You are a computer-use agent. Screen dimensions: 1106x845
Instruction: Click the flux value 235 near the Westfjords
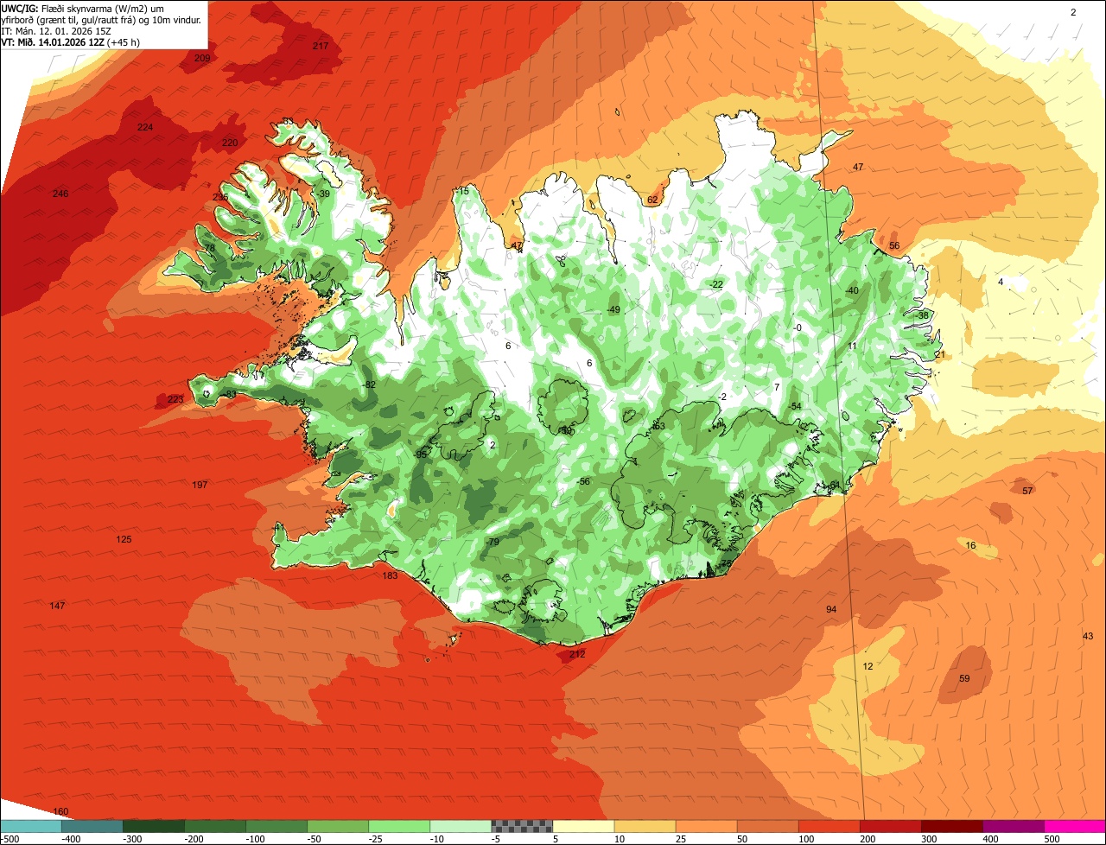pyautogui.click(x=220, y=197)
